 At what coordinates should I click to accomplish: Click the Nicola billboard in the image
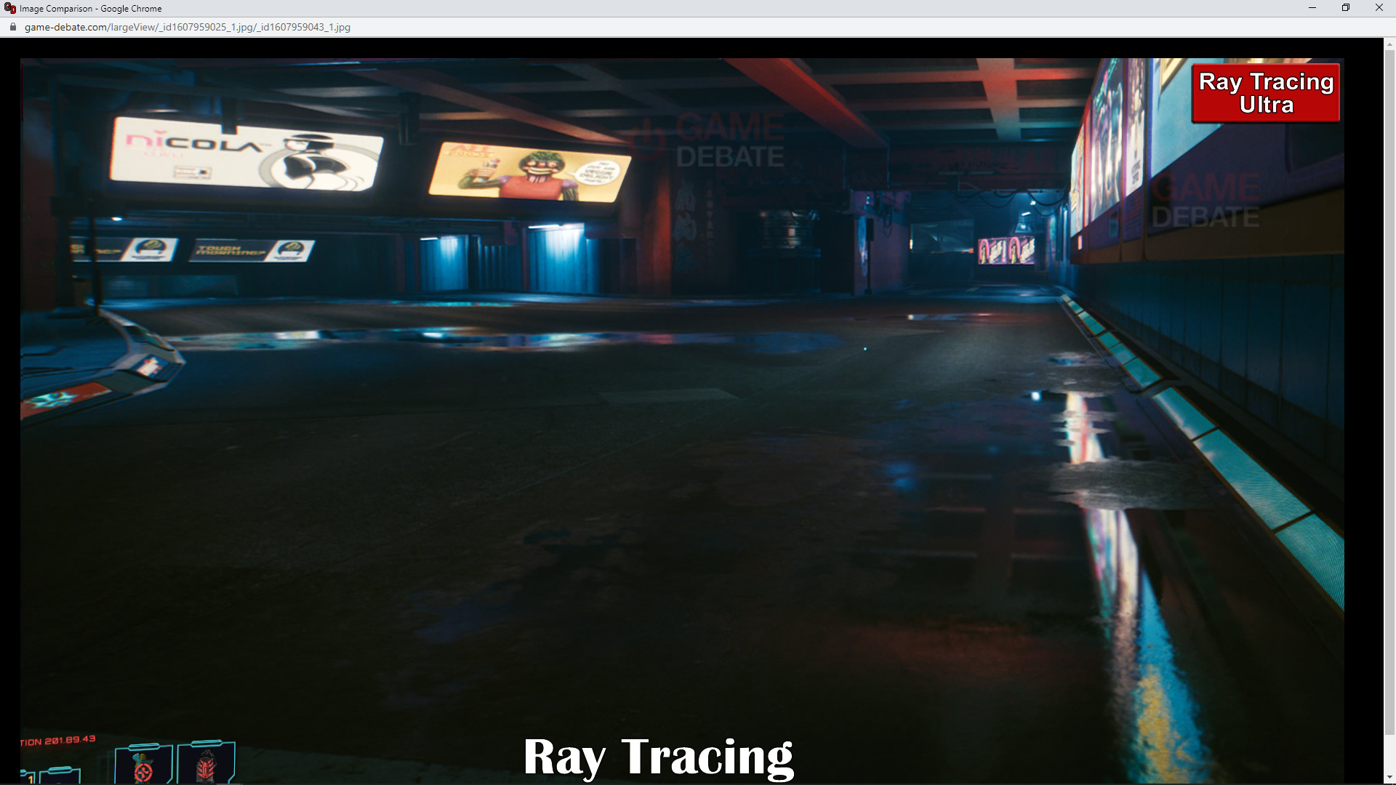pos(246,154)
